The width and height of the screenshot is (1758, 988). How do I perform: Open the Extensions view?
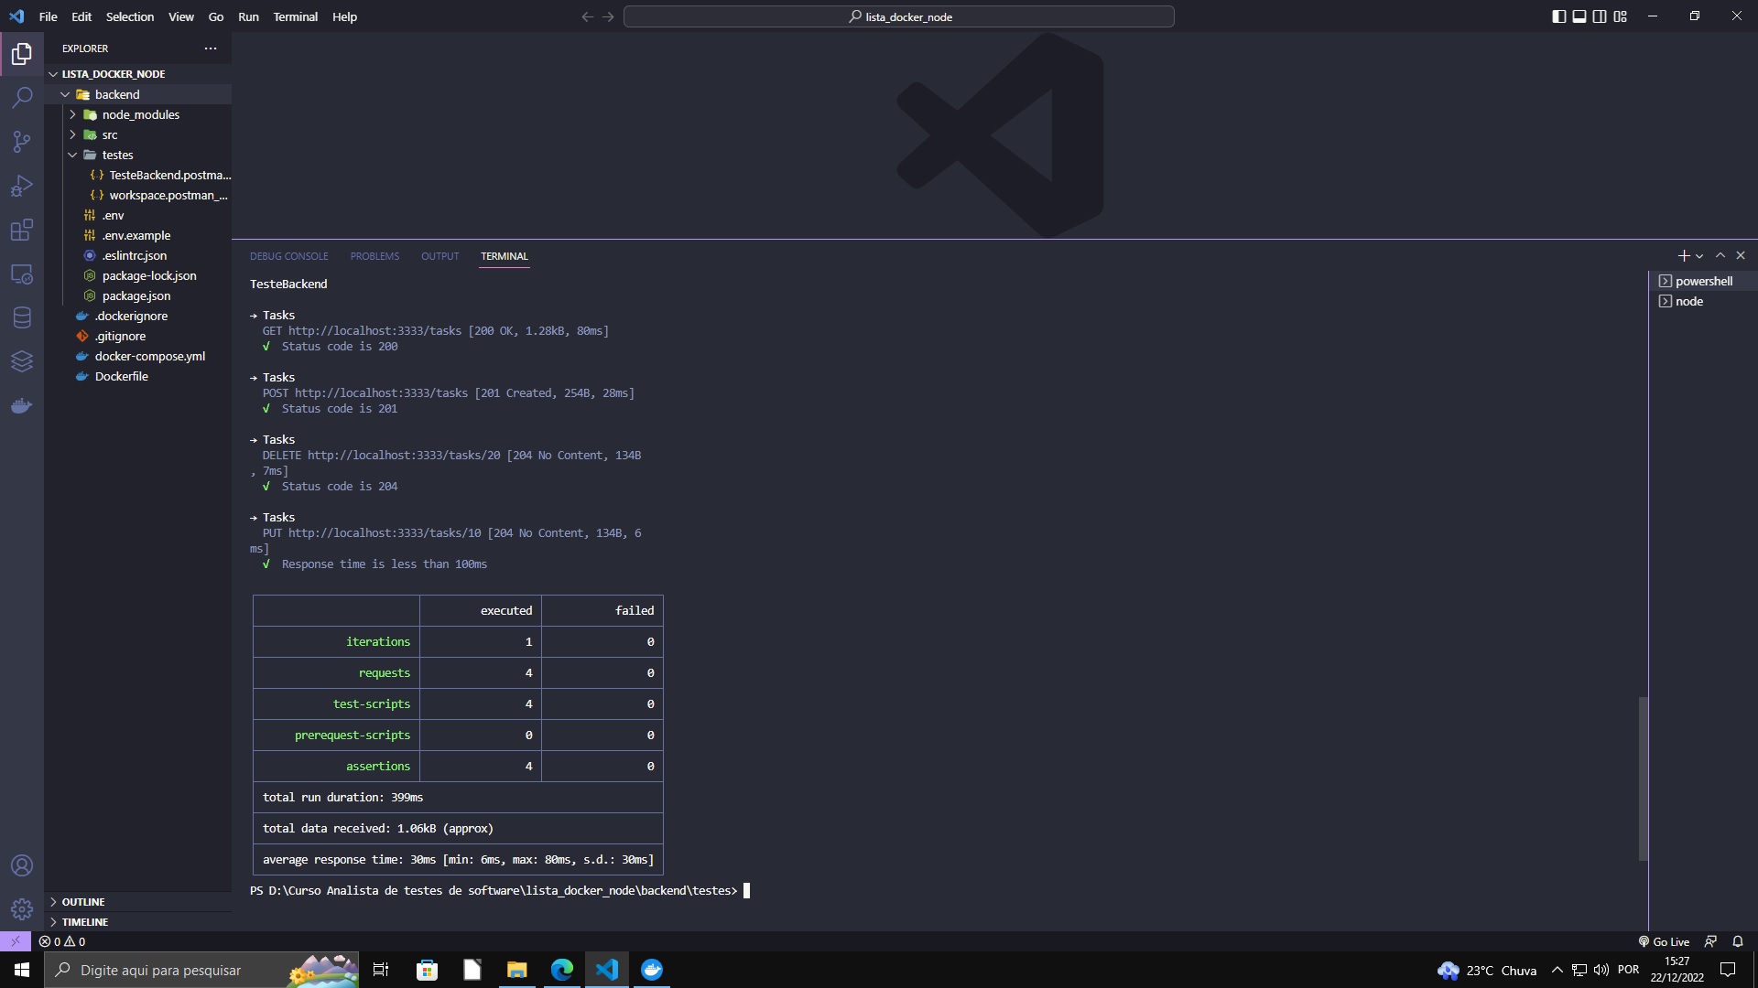22,230
